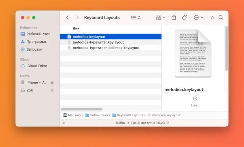
Task: Go forward with the right chevron arrow
Action: [x=77, y=17]
